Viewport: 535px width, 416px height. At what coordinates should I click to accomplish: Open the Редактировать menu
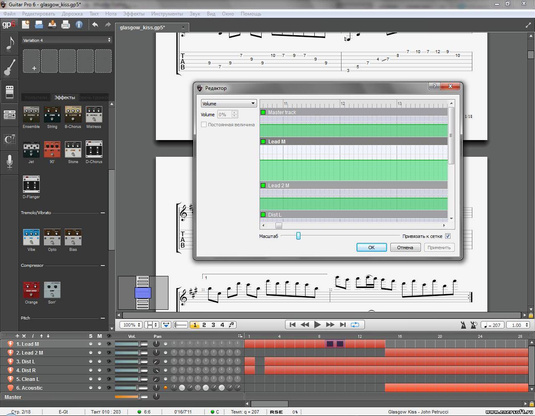click(38, 14)
